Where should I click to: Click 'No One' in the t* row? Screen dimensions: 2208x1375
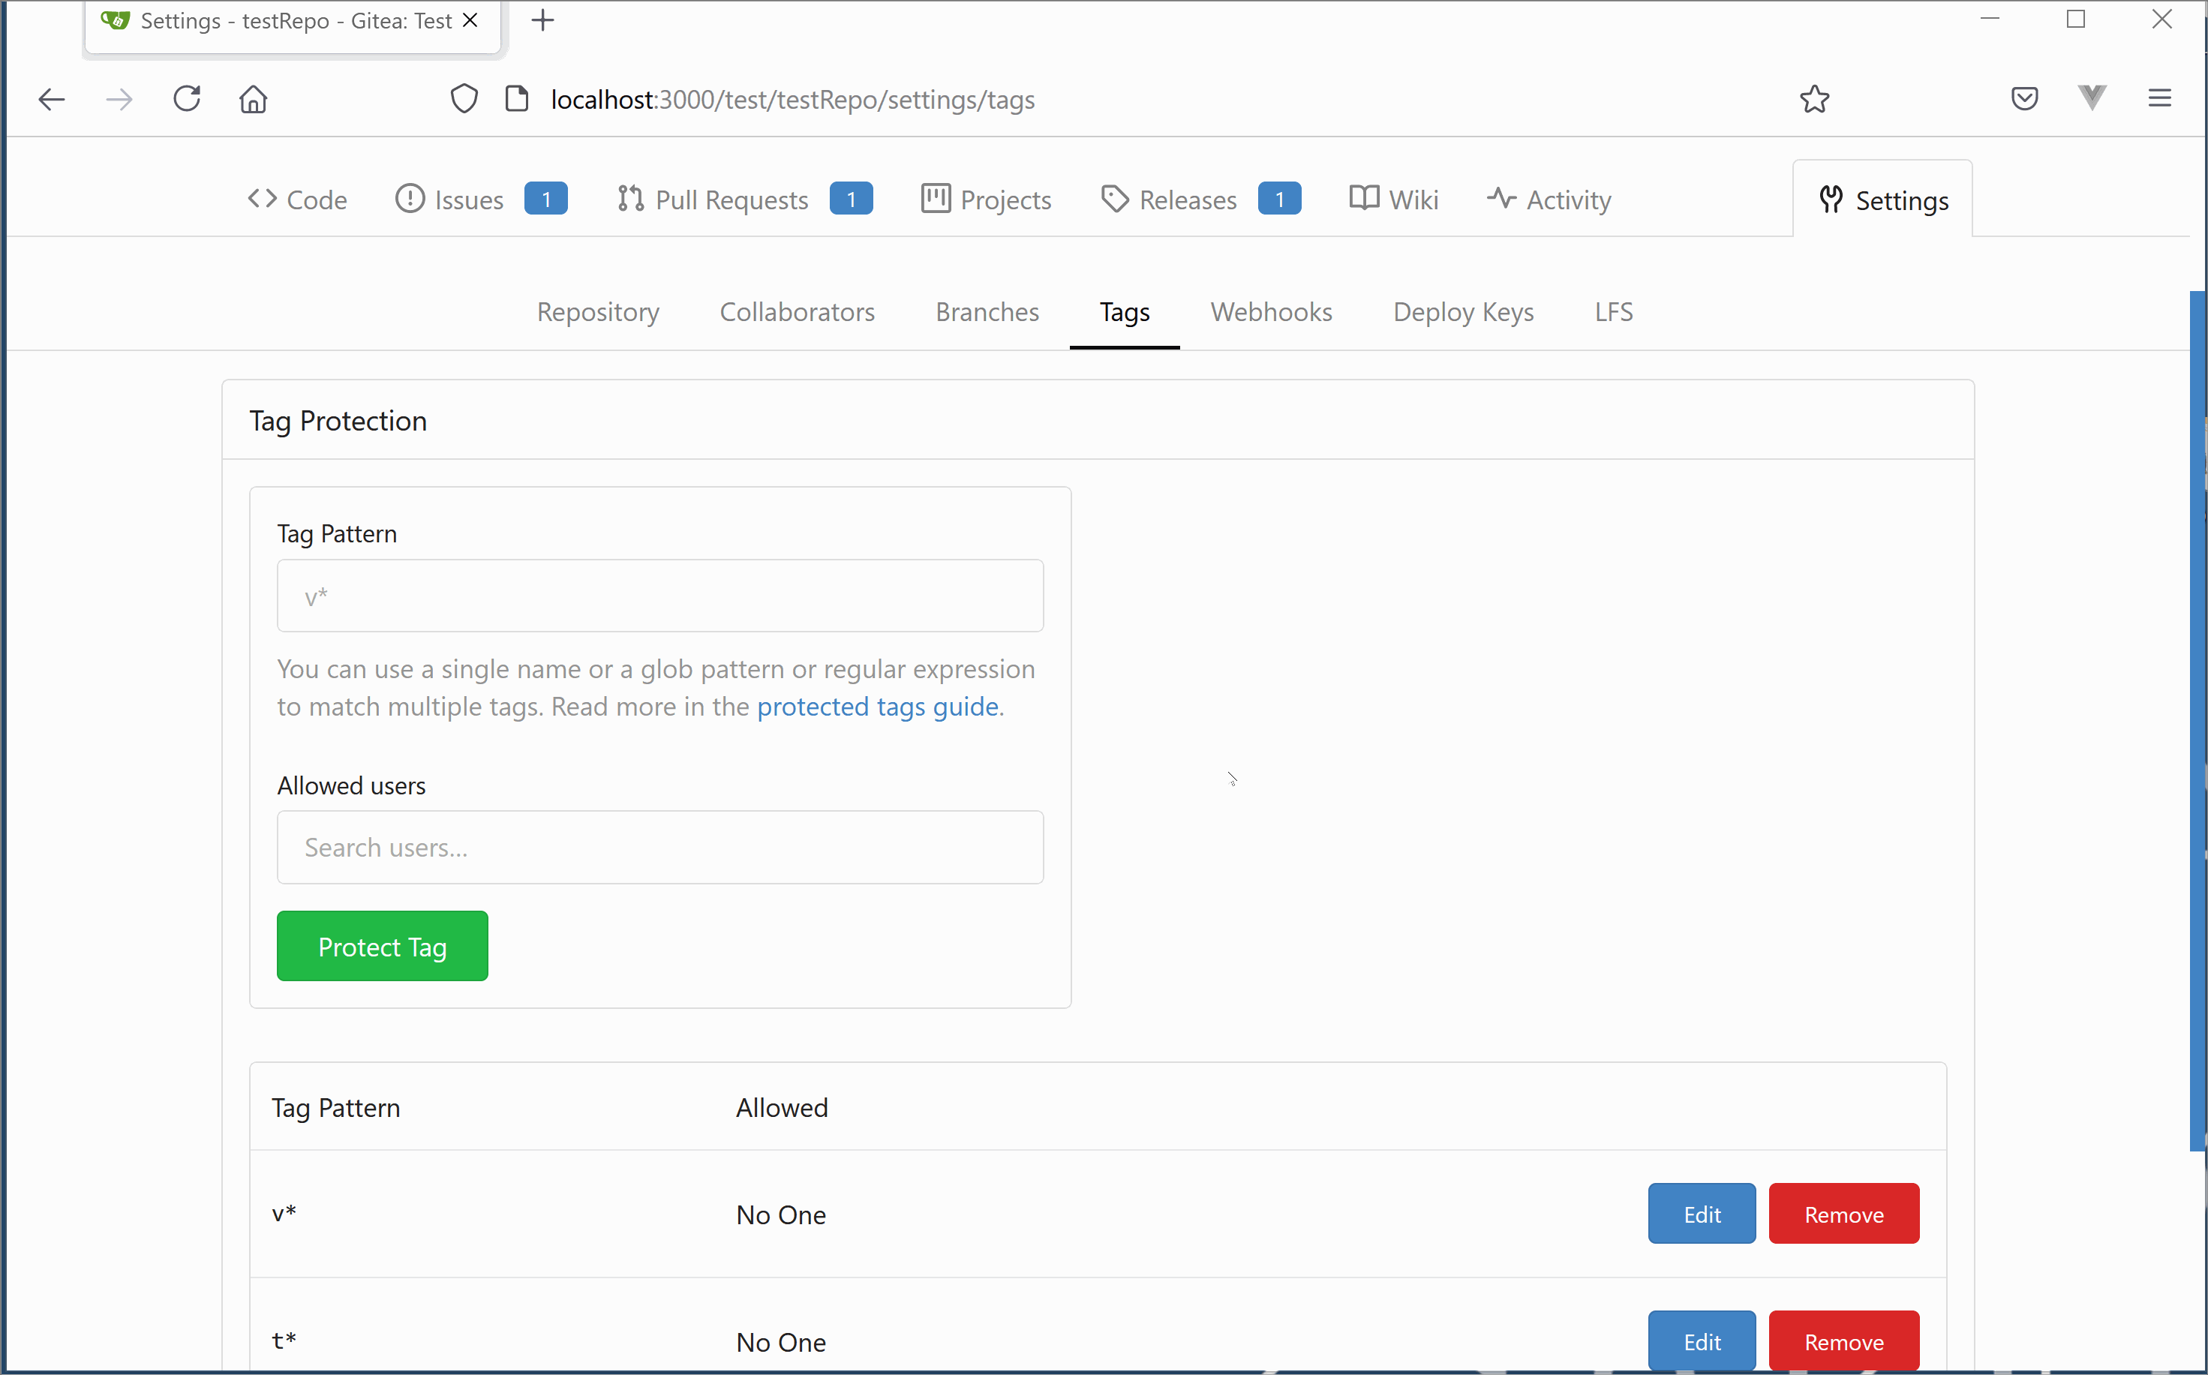pos(781,1342)
